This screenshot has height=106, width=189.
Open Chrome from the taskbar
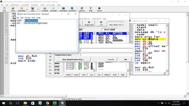[x=47, y=103]
